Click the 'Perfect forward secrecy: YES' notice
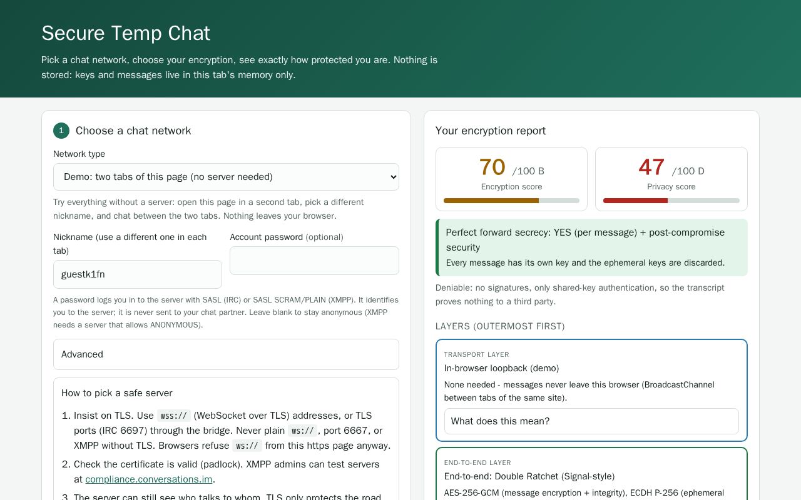The image size is (801, 500). (591, 247)
